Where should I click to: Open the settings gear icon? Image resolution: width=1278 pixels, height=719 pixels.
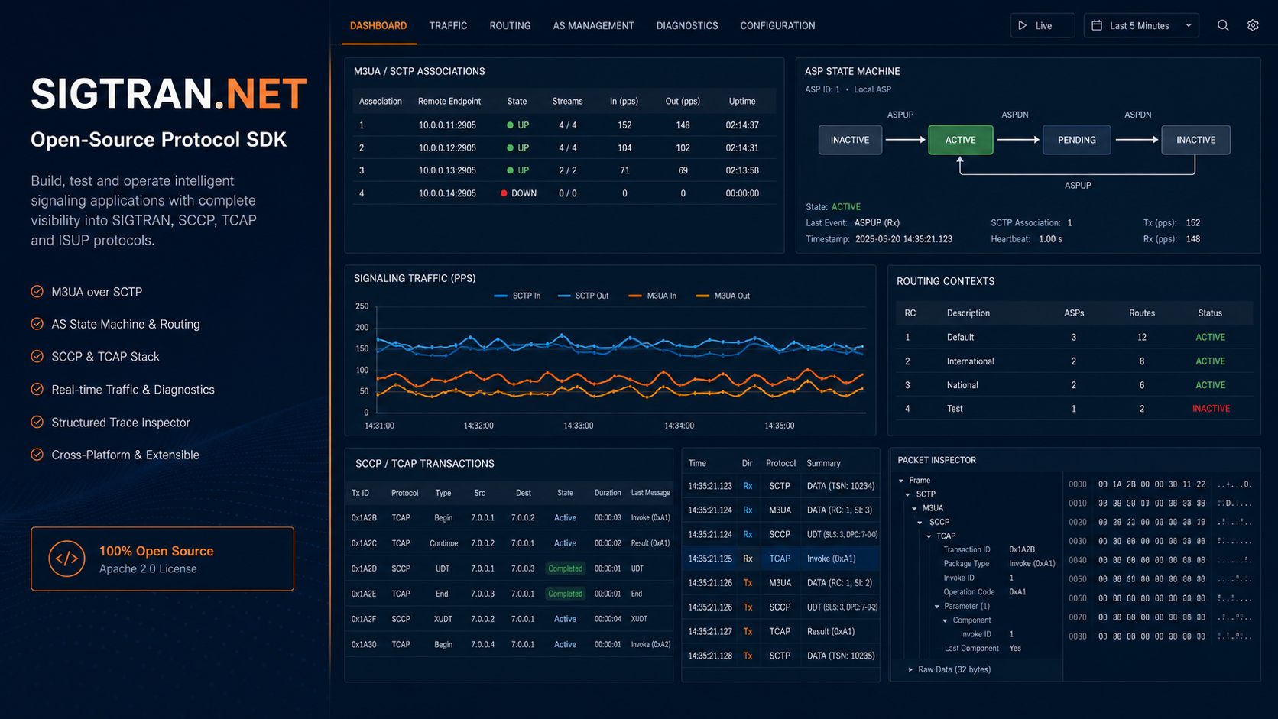pyautogui.click(x=1253, y=25)
